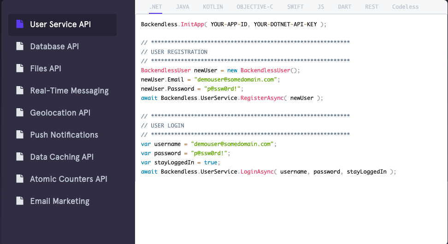Click the Database API document icon

20,46
